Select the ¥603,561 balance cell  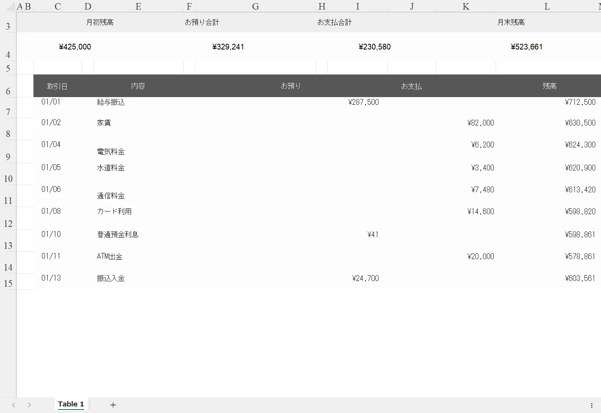pos(580,278)
